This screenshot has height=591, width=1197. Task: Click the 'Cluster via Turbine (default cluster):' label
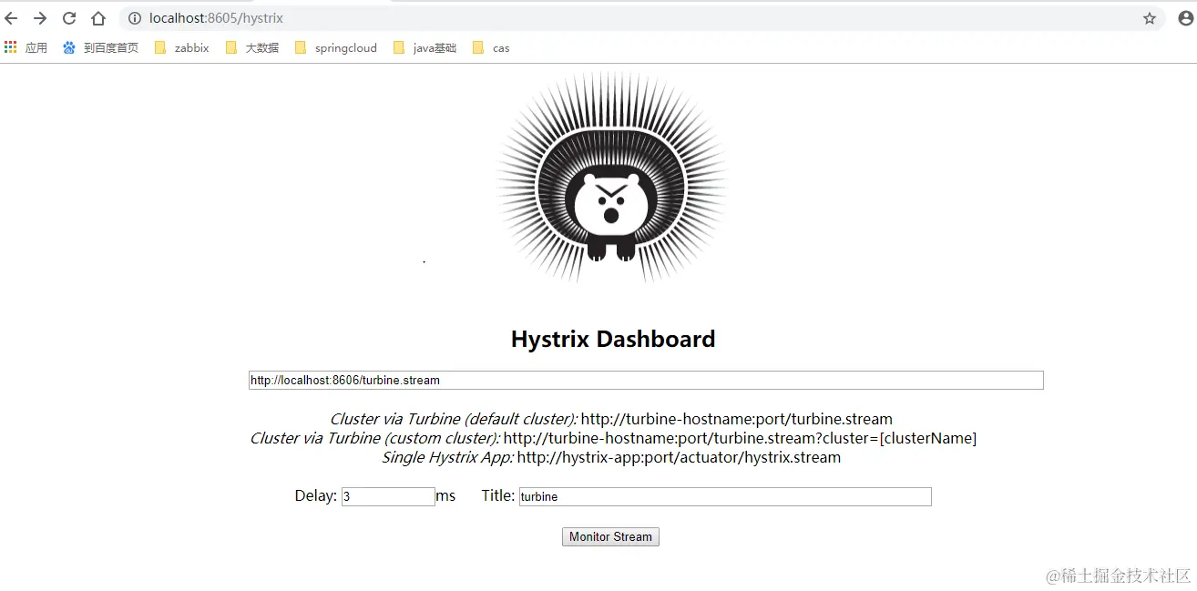pyautogui.click(x=454, y=420)
